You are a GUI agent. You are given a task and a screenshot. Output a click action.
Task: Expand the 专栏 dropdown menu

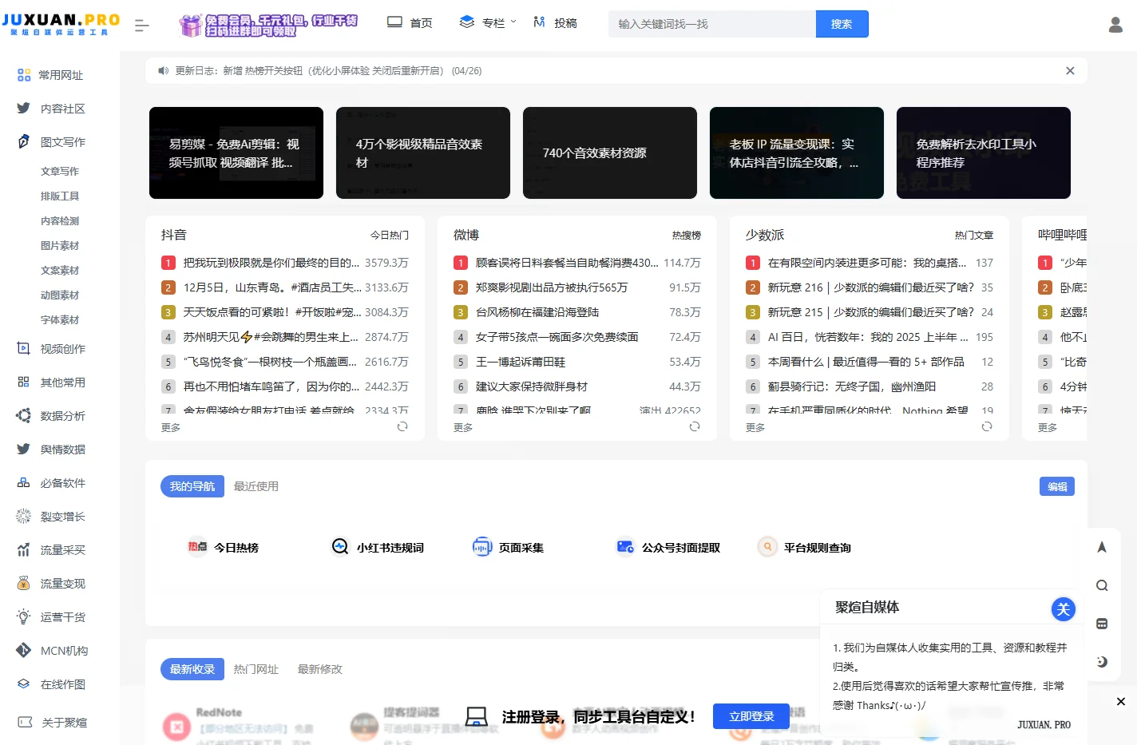488,23
